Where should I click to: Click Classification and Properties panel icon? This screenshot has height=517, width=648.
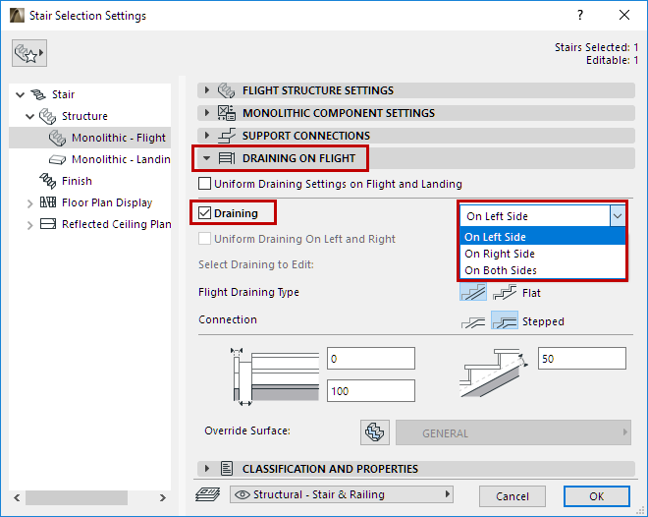[227, 469]
